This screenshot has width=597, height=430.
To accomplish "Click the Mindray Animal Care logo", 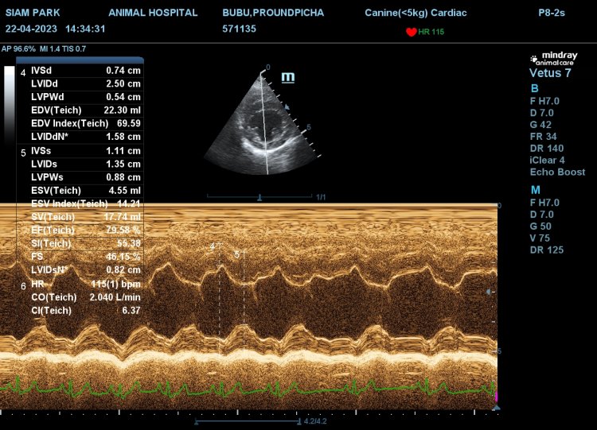I will tap(556, 59).
